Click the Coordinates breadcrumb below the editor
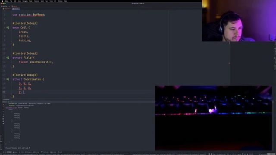This screenshot has width=276, height=155. coord(6,100)
